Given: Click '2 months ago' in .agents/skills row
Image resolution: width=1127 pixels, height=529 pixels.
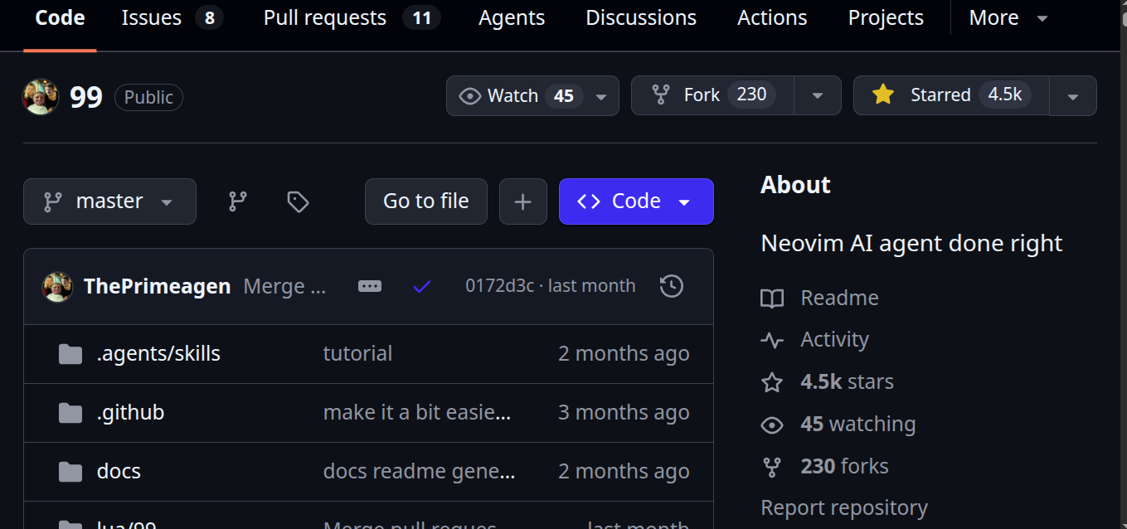Looking at the screenshot, I should pyautogui.click(x=624, y=354).
